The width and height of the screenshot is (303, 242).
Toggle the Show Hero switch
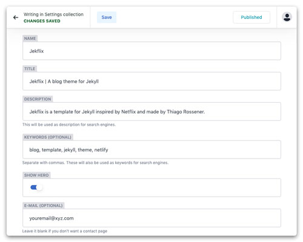36,188
